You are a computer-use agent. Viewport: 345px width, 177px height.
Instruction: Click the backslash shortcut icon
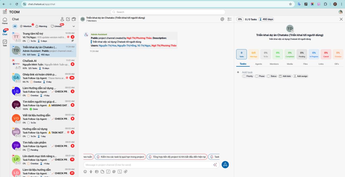click(x=120, y=171)
